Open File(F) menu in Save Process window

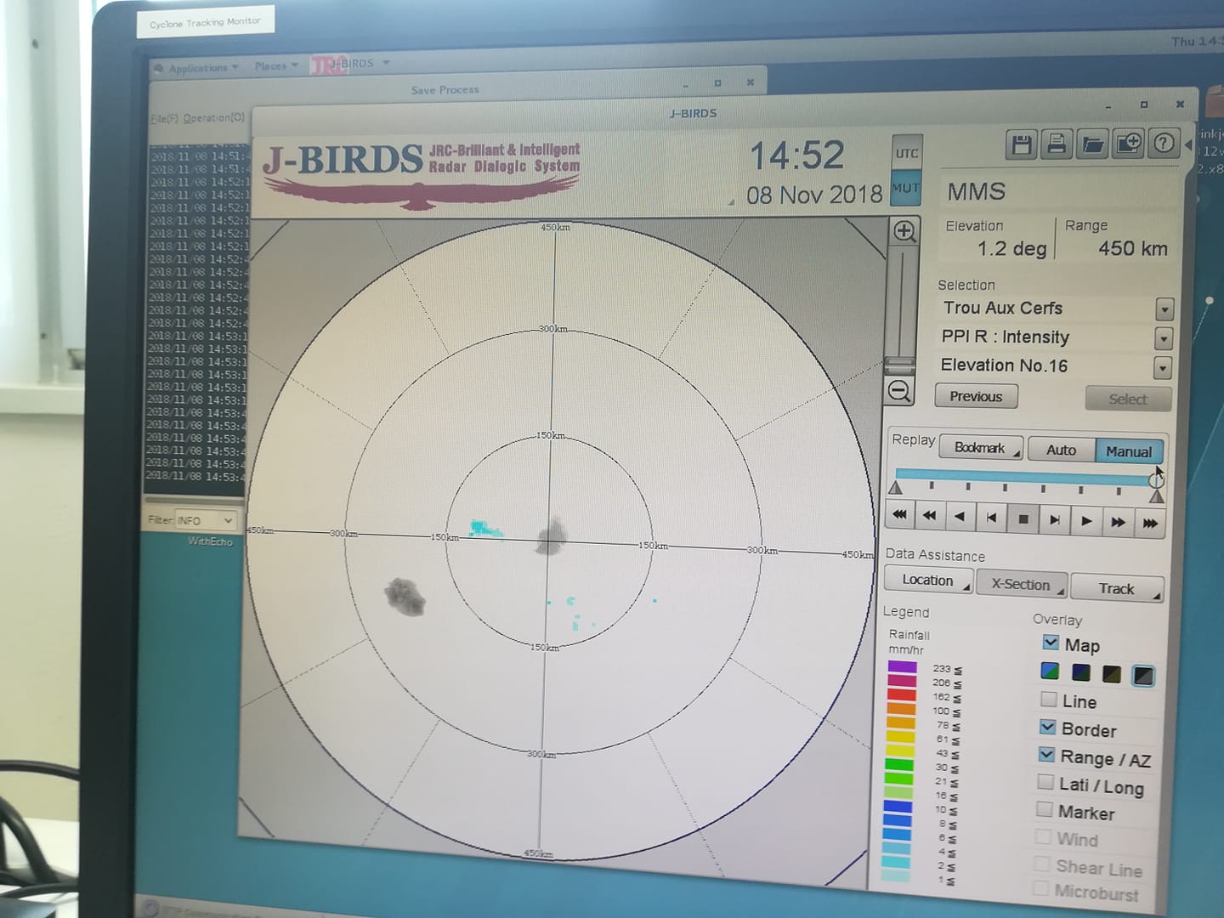pos(165,119)
